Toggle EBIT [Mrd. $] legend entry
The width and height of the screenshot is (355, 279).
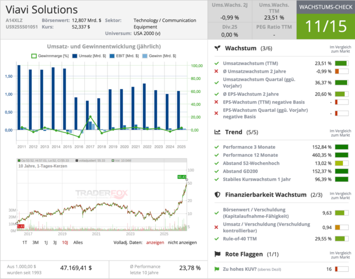[x=124, y=56]
